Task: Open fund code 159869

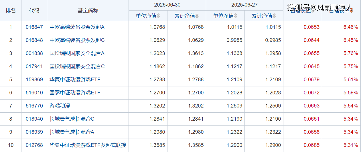Action: pyautogui.click(x=34, y=80)
